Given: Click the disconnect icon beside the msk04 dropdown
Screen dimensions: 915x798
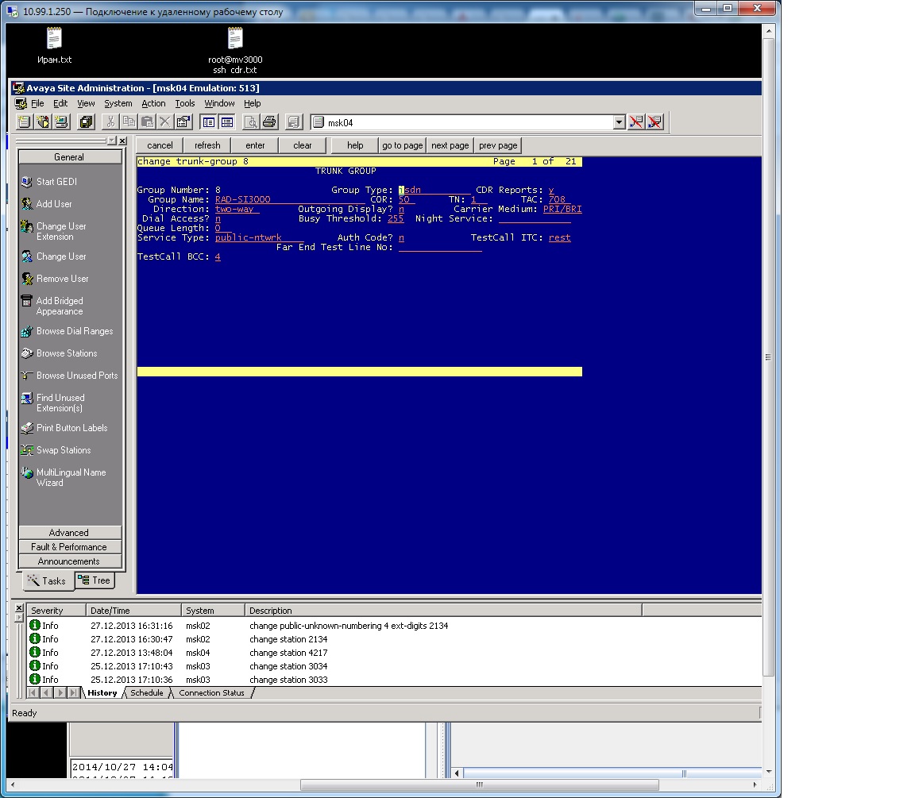Looking at the screenshot, I should tap(636, 122).
